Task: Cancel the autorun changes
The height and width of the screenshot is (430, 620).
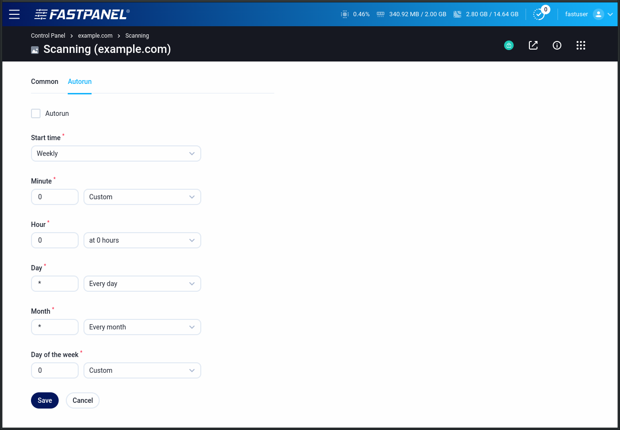Action: pos(83,400)
